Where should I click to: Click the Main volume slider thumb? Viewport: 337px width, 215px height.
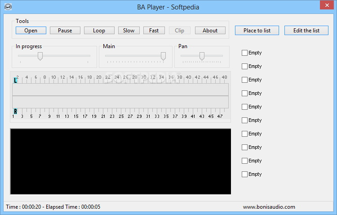point(164,56)
